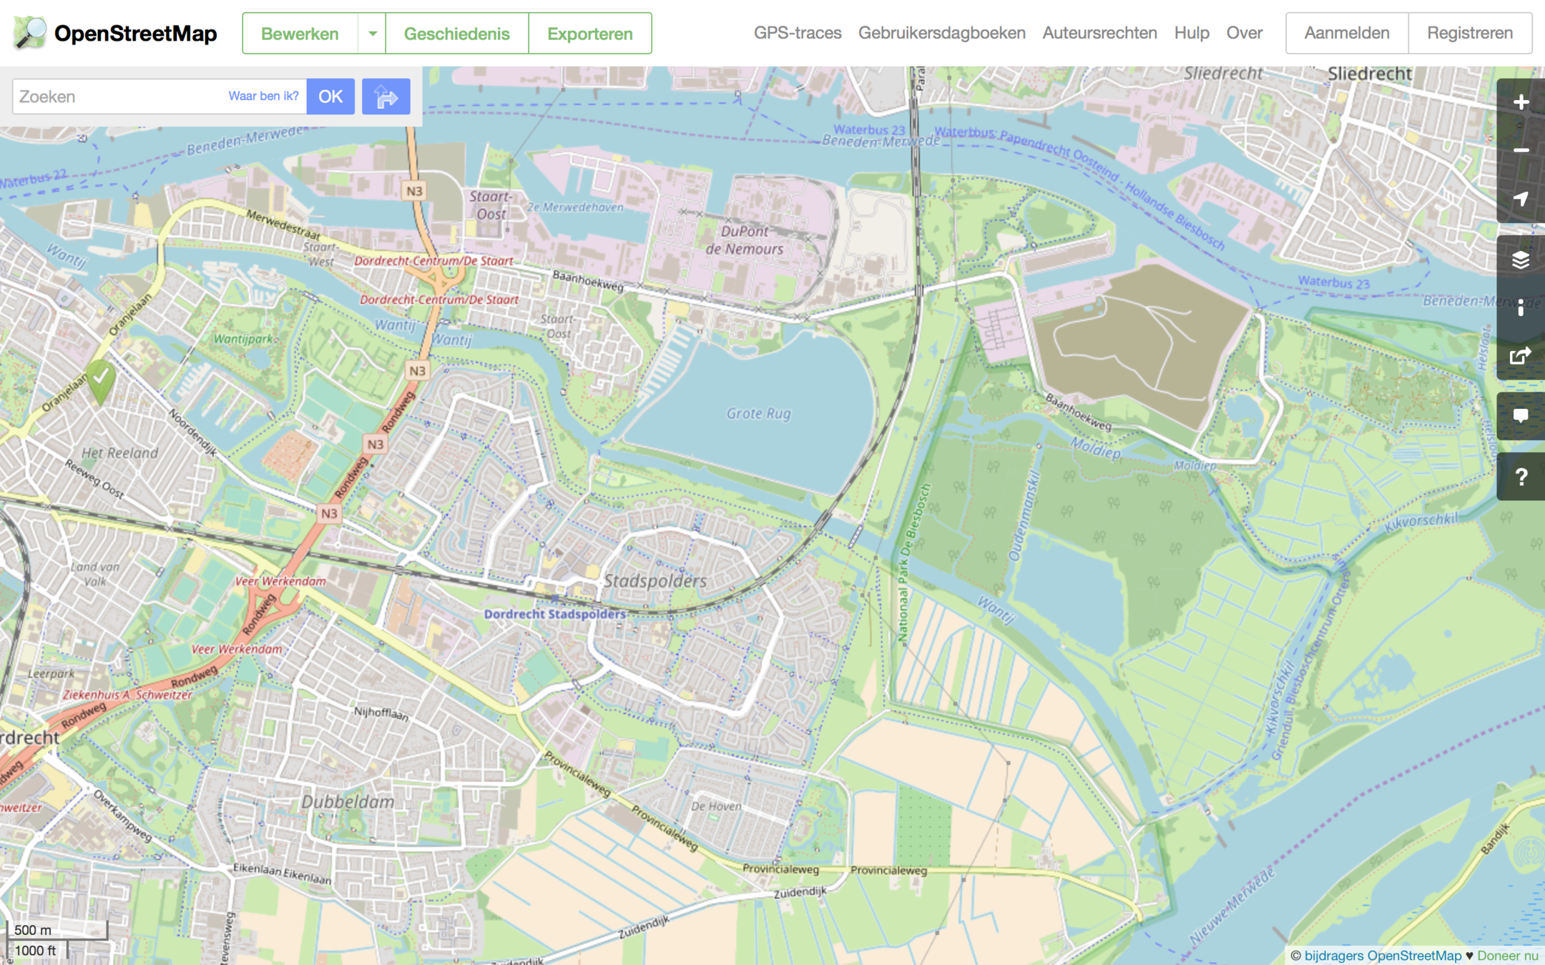Add a map note with the speech bubble
1545x965 pixels.
tap(1521, 416)
